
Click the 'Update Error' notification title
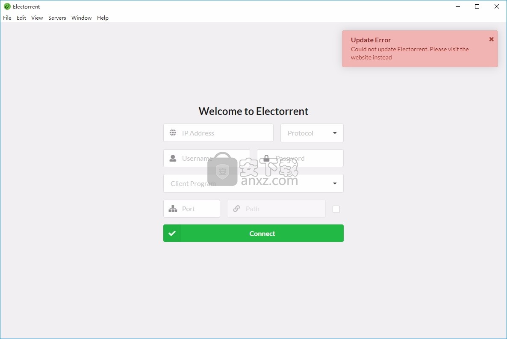[371, 40]
